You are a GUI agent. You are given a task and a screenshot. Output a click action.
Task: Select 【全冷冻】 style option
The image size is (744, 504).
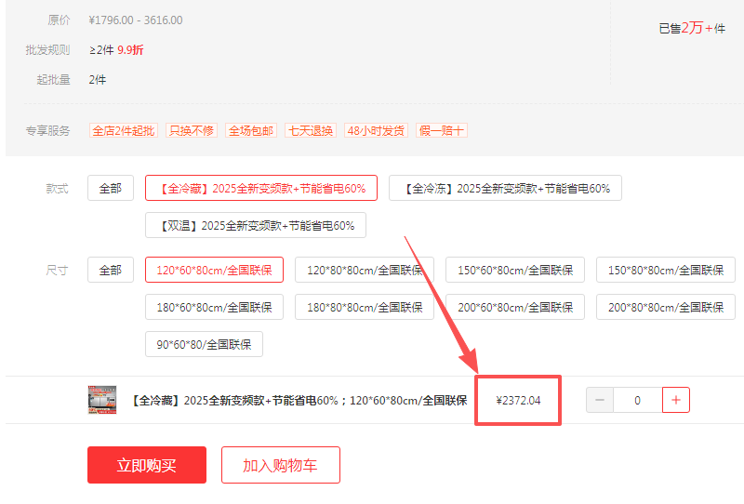point(505,188)
